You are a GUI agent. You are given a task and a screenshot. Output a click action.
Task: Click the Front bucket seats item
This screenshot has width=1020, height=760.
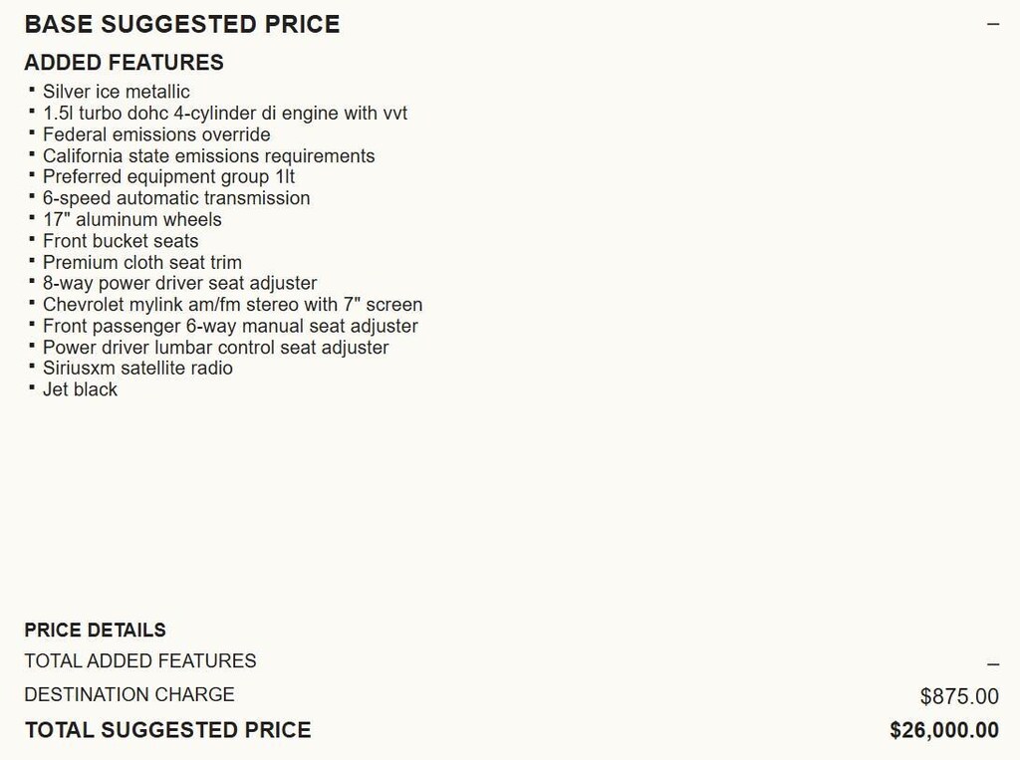(x=120, y=241)
